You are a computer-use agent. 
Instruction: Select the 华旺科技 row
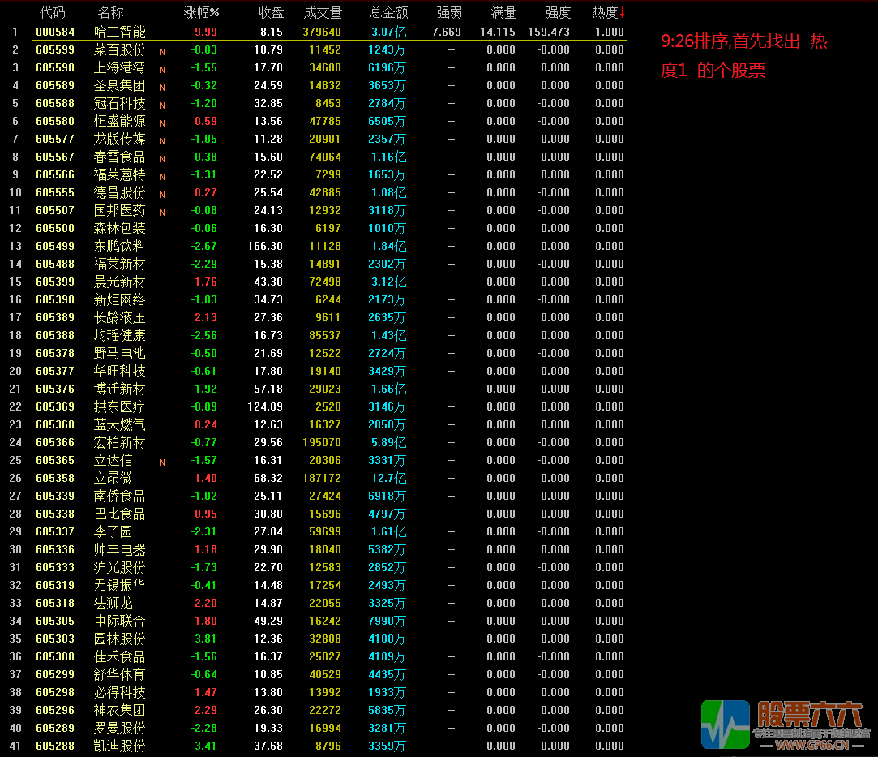pos(317,371)
